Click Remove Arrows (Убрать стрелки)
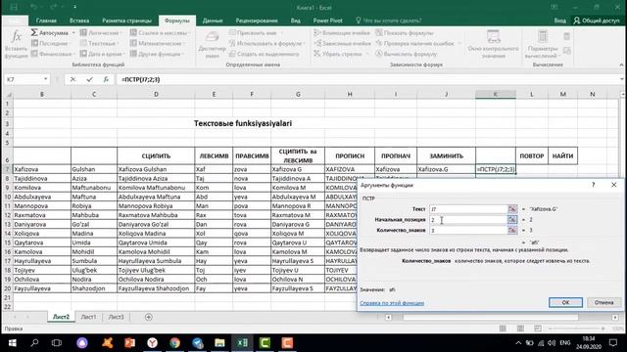The width and height of the screenshot is (627, 352). tap(340, 54)
